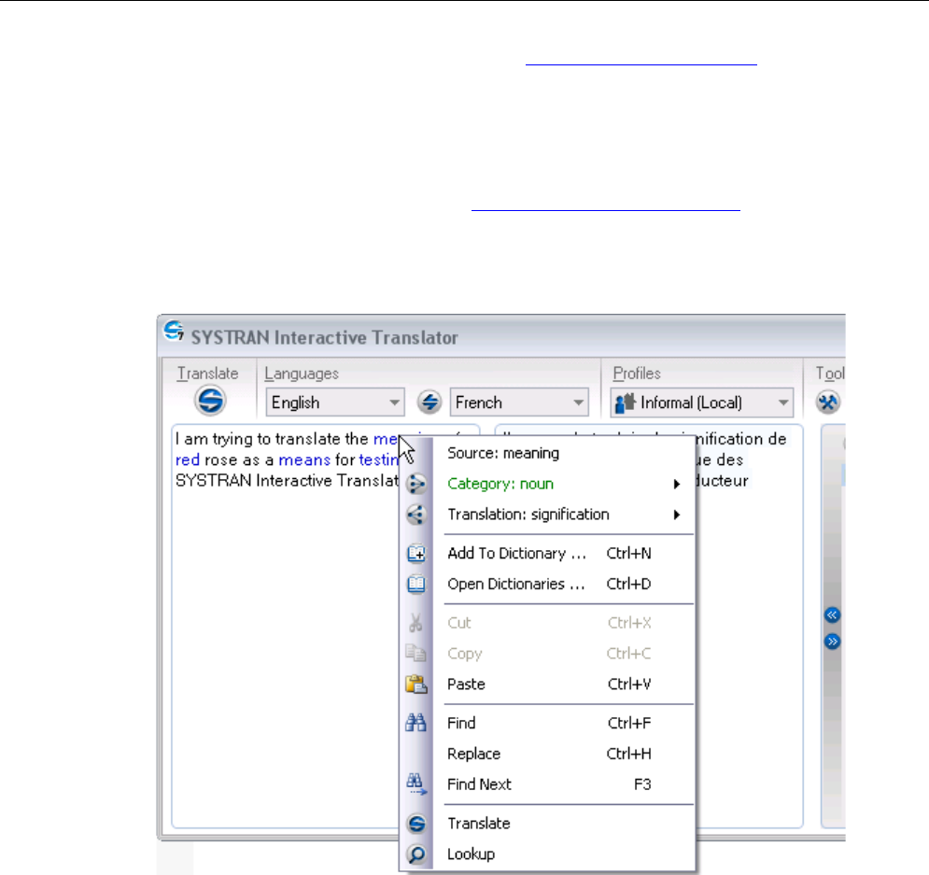Viewport: 929px width, 875px height.
Task: Open the Tools wrench icon
Action: [x=827, y=402]
